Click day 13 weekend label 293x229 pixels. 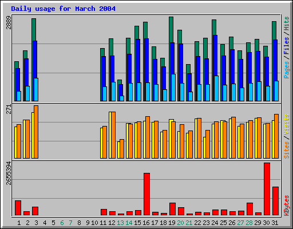[120, 223]
